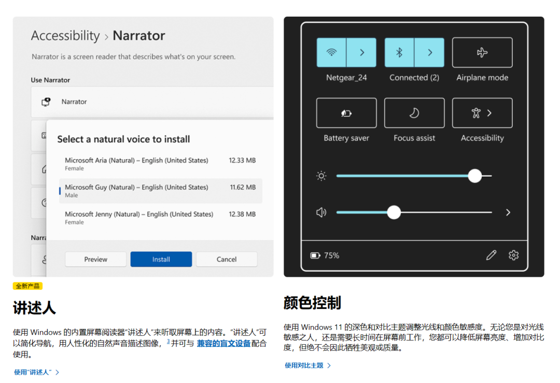Adjust the brightness slider handle
The height and width of the screenshot is (383, 560).
click(474, 176)
